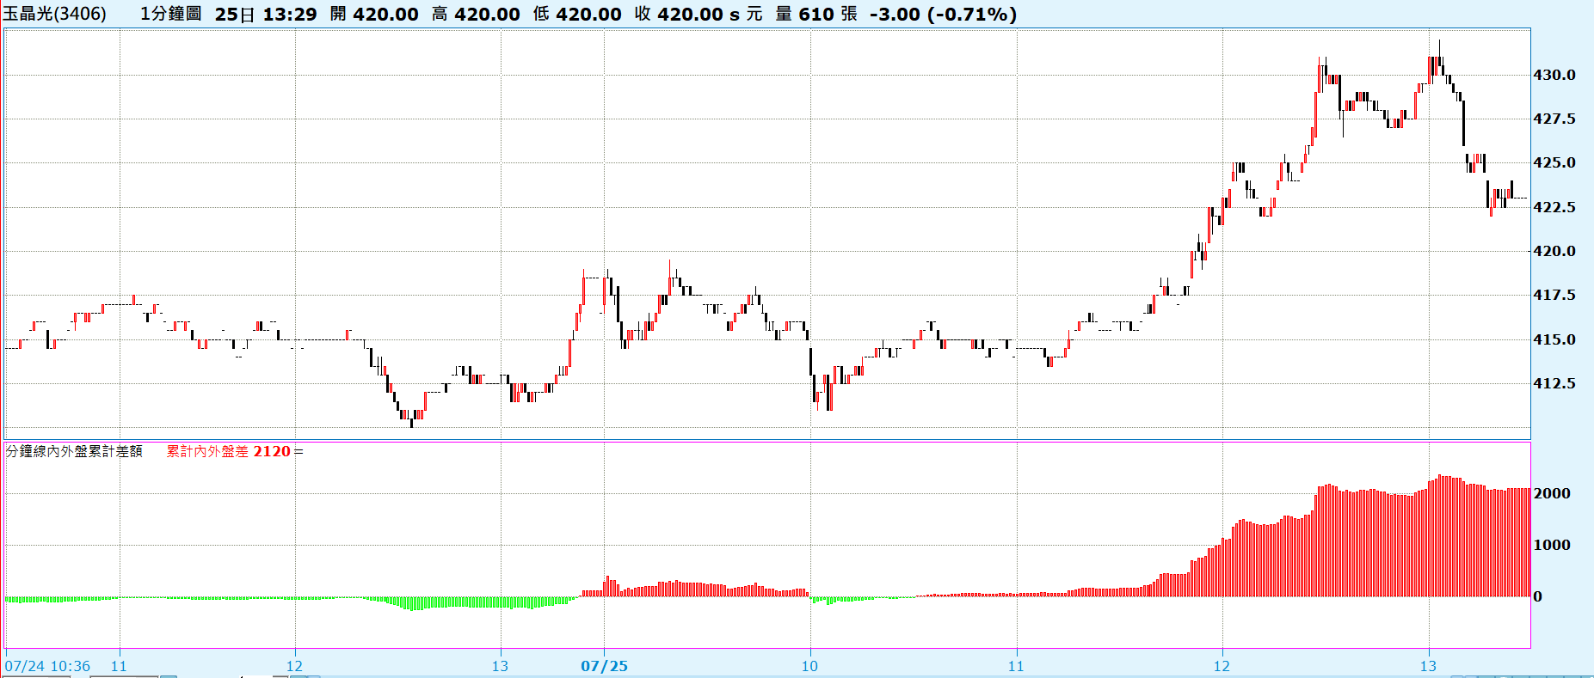The width and height of the screenshot is (1594, 678).
Task: Click the bold 07/25 date marker
Action: [x=604, y=666]
